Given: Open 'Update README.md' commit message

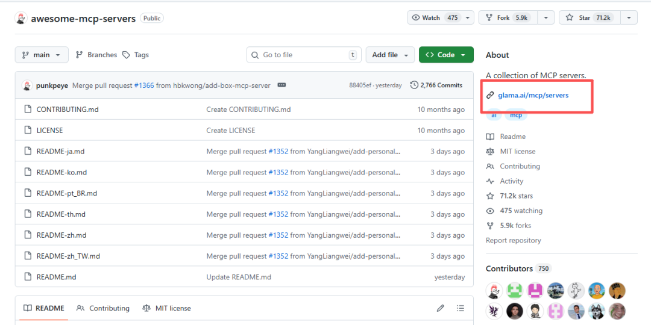Looking at the screenshot, I should point(239,277).
